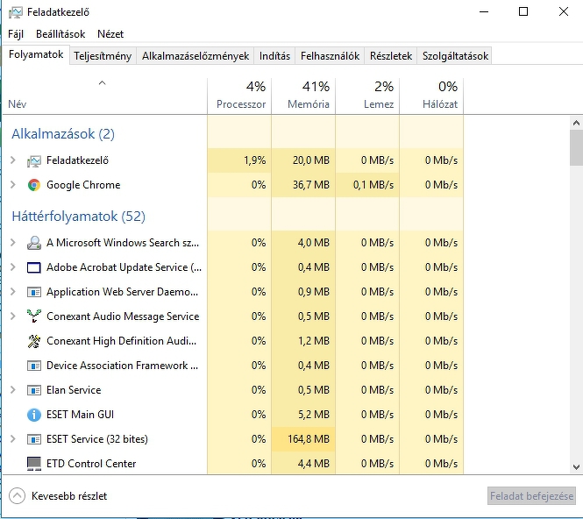Click the Conexant High Definition Audio icon
The height and width of the screenshot is (519, 583).
34,341
